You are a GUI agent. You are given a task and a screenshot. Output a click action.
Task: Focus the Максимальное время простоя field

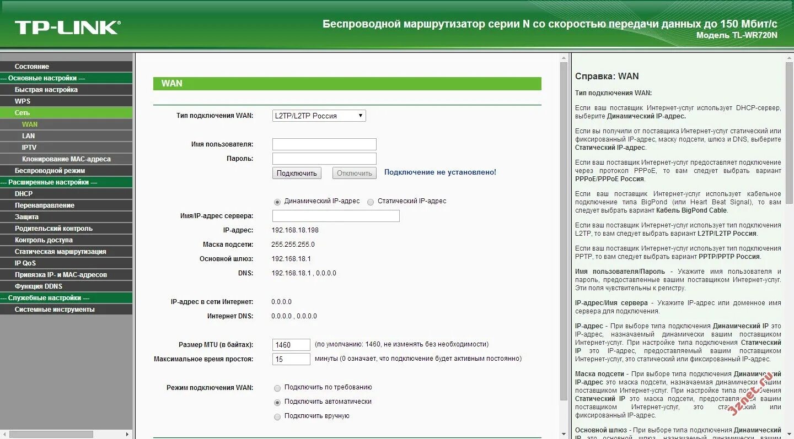coord(291,359)
